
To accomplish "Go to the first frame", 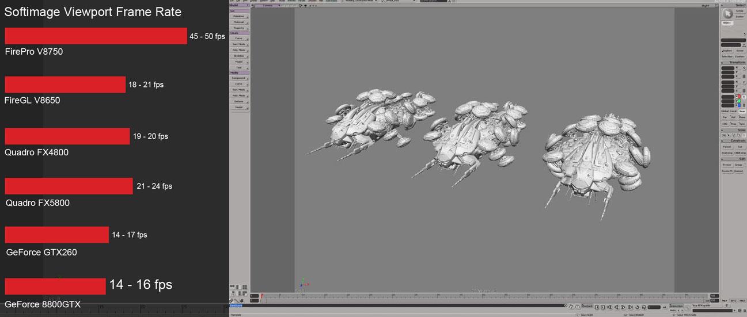I will click(x=609, y=307).
